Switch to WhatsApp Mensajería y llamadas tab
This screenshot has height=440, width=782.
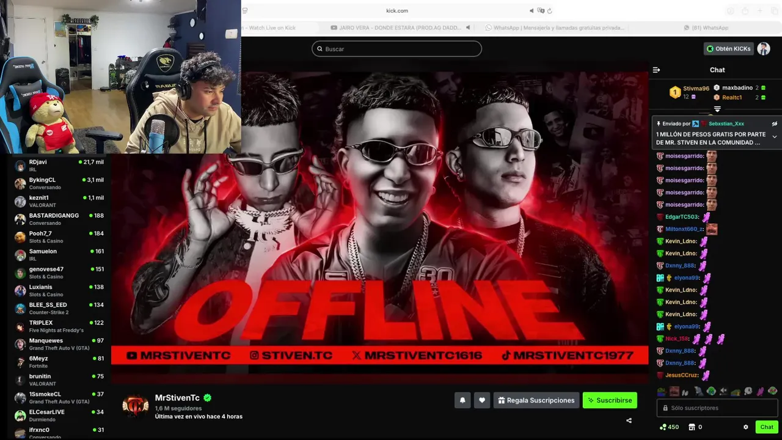[555, 28]
